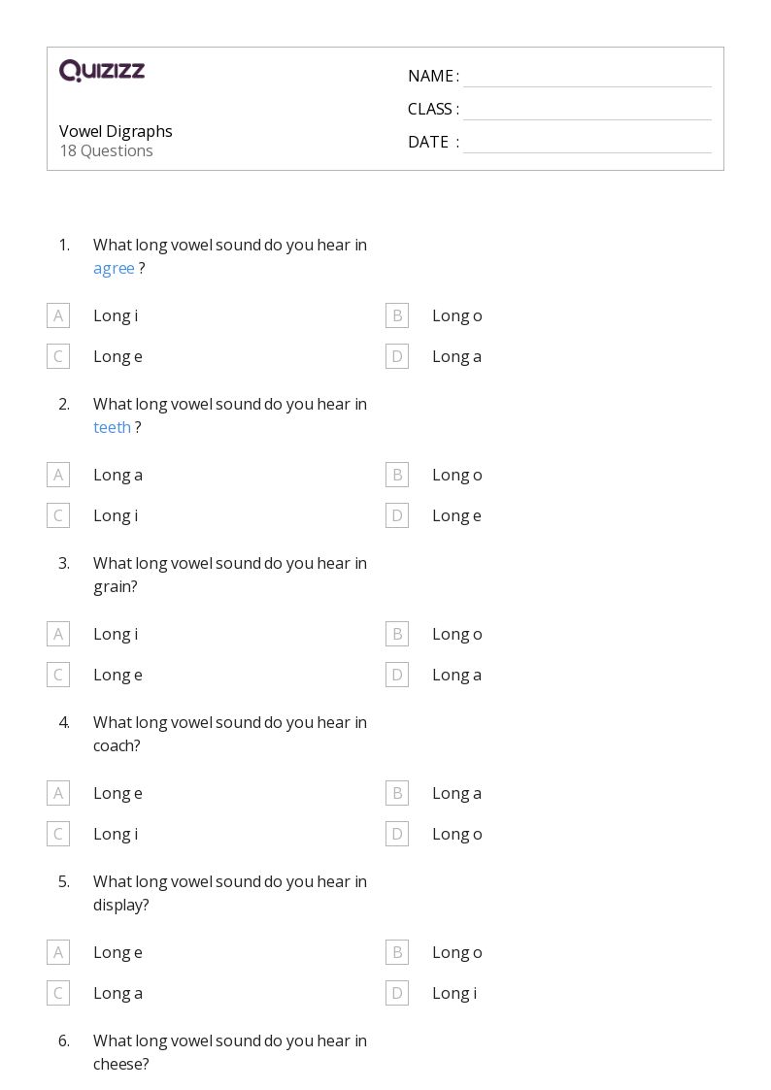Select the DATE input line

pyautogui.click(x=587, y=142)
